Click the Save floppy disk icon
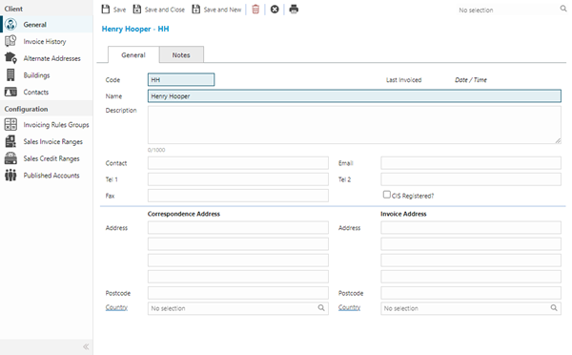The height and width of the screenshot is (355, 572). [x=106, y=10]
